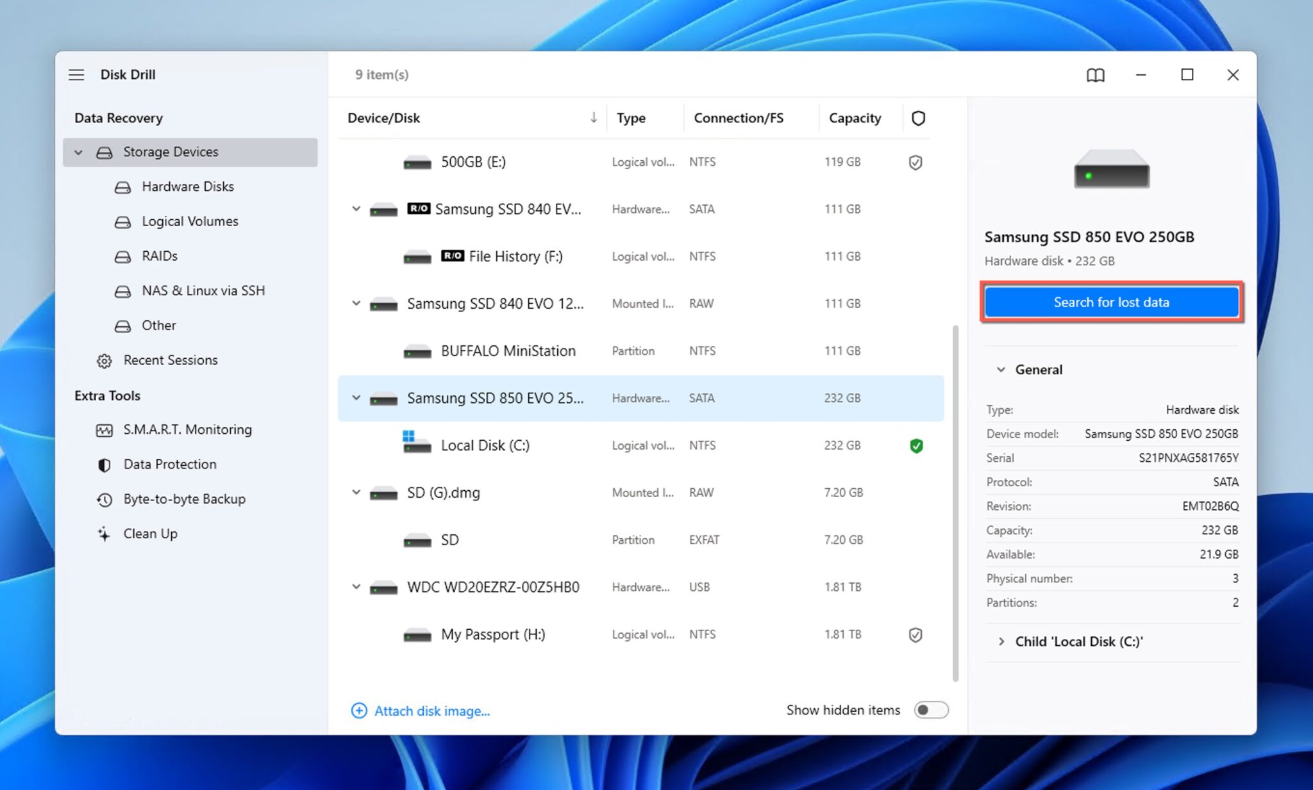Click the S.M.A.R.T. Monitoring icon

point(104,430)
